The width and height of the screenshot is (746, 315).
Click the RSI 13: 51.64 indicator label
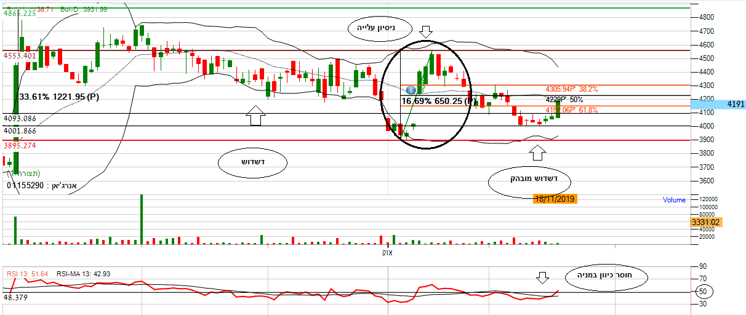[x=27, y=274]
